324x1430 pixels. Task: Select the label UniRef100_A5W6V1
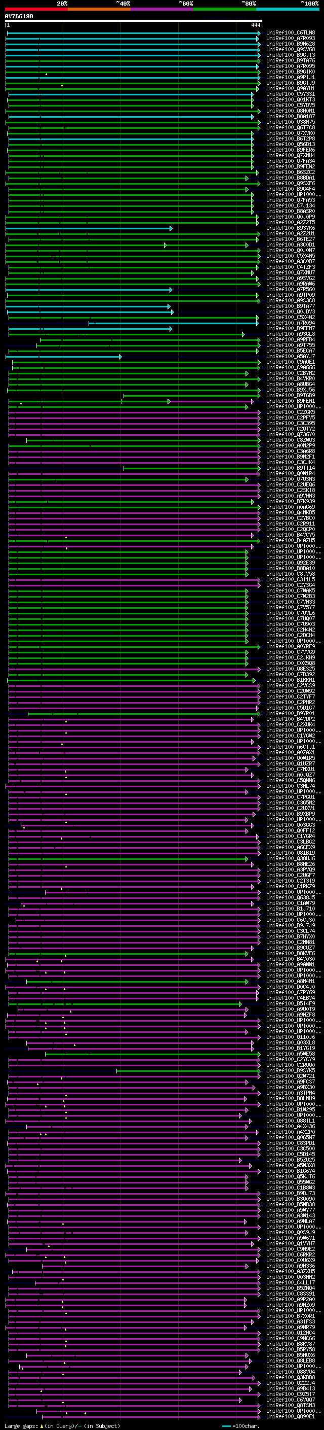tap(291, 1238)
